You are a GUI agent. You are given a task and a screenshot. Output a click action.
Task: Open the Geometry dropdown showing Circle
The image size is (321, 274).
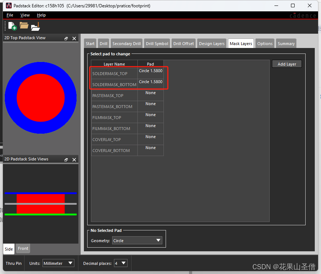(x=137, y=240)
